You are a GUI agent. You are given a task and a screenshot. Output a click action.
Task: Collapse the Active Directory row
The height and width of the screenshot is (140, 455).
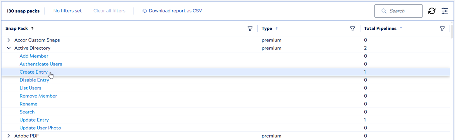point(8,48)
